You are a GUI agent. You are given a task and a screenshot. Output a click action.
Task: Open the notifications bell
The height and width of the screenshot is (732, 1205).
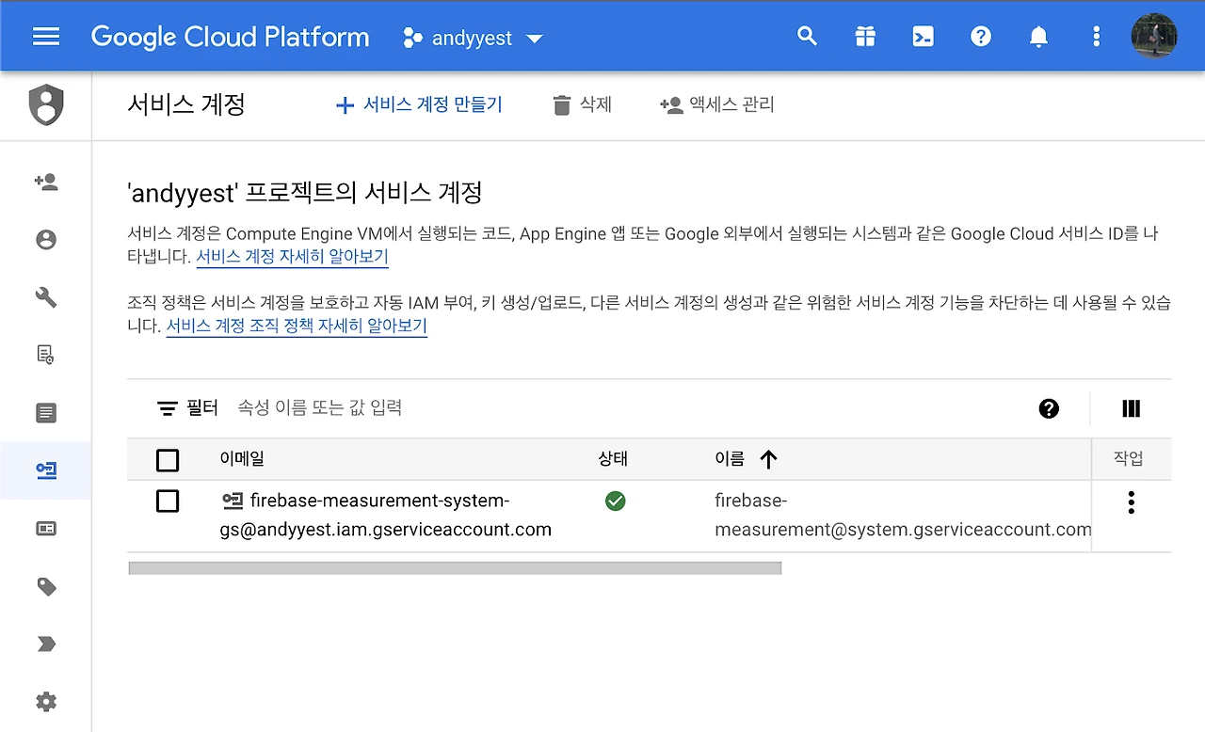(x=1038, y=37)
